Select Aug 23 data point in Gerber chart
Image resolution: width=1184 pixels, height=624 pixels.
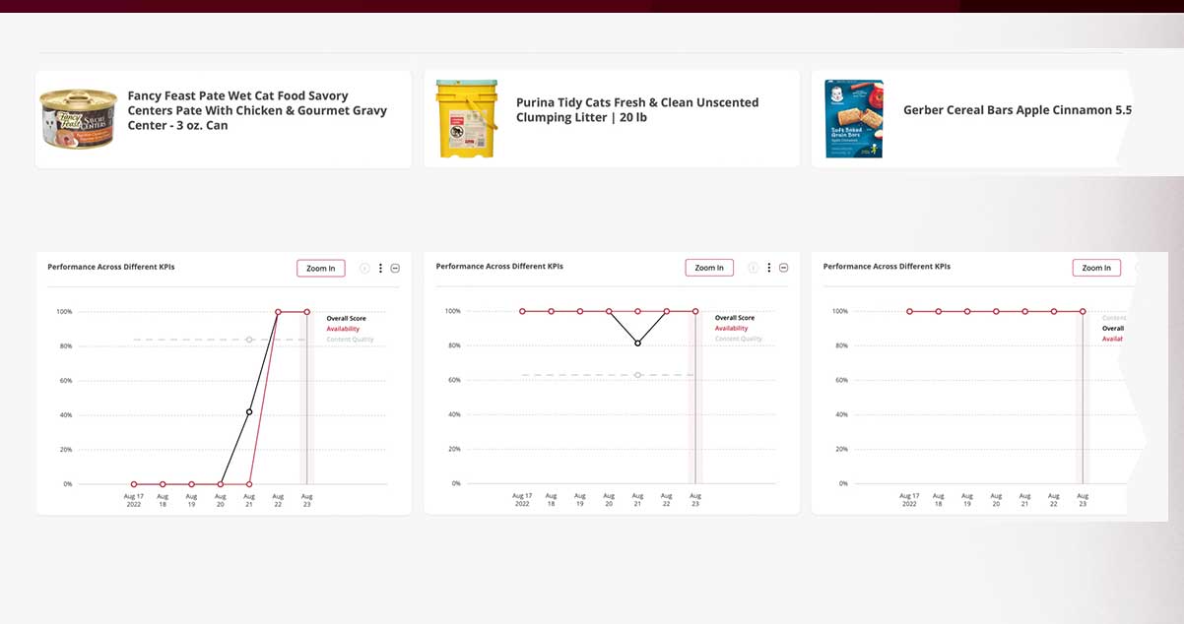click(x=1083, y=311)
